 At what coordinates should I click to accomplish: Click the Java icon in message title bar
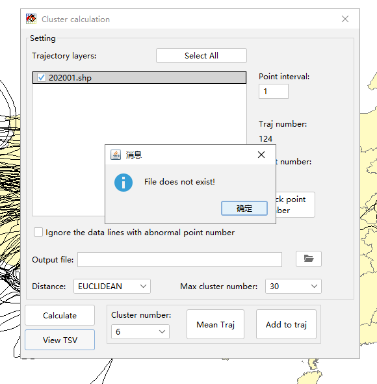tap(116, 155)
